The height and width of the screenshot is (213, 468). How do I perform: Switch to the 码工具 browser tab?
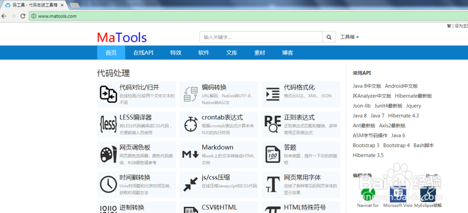pyautogui.click(x=34, y=5)
